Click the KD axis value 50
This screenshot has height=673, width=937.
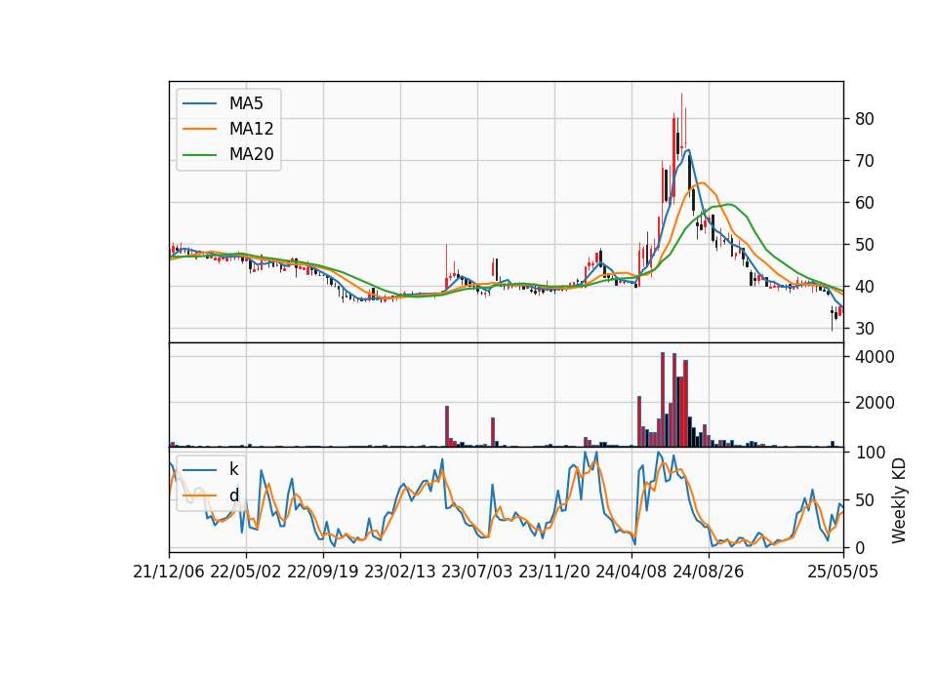click(x=865, y=499)
